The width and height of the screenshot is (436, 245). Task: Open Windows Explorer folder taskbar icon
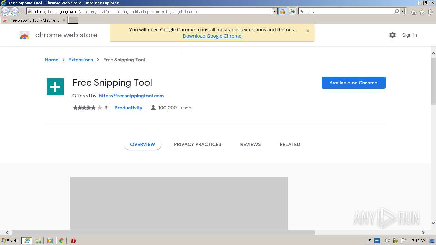(38, 241)
